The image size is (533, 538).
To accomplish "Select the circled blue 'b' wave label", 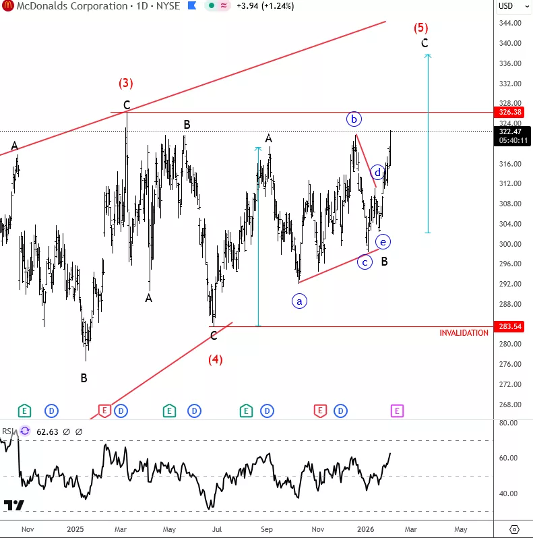I will (354, 119).
